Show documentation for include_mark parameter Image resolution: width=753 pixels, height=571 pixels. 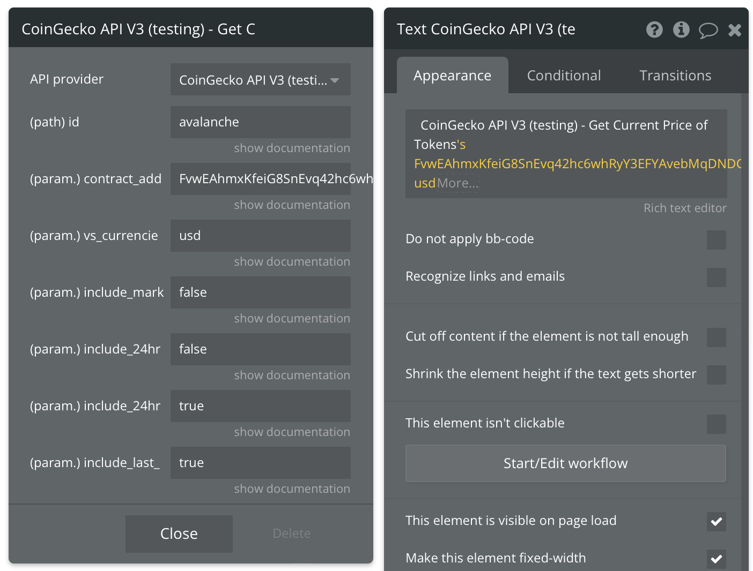pyautogui.click(x=292, y=319)
